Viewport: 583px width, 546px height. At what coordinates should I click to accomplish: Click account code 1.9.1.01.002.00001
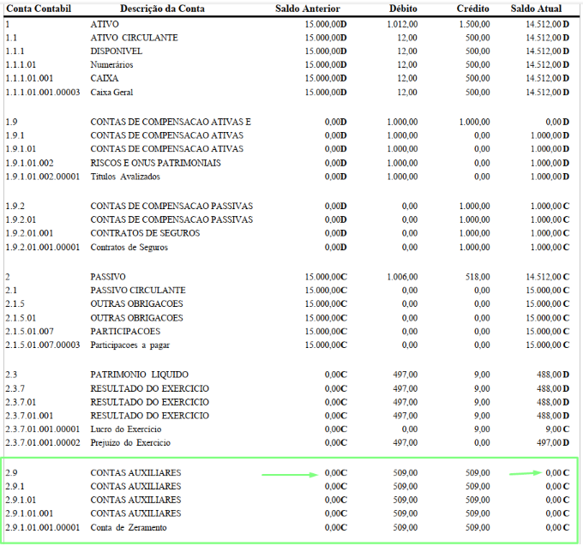coord(43,177)
